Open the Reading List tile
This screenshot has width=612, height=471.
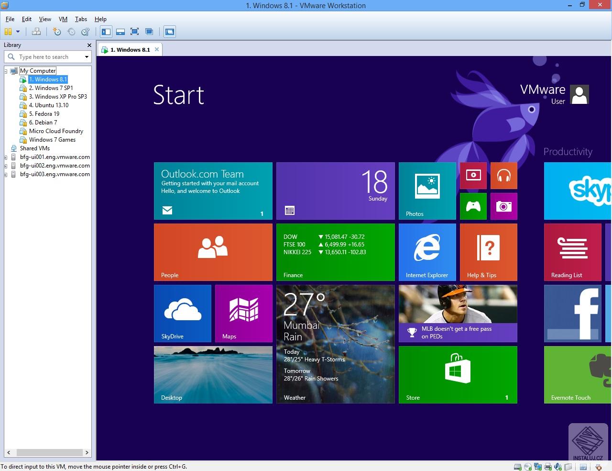[573, 252]
